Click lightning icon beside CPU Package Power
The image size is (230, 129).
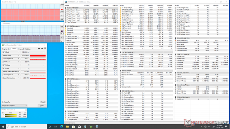point(121,14)
